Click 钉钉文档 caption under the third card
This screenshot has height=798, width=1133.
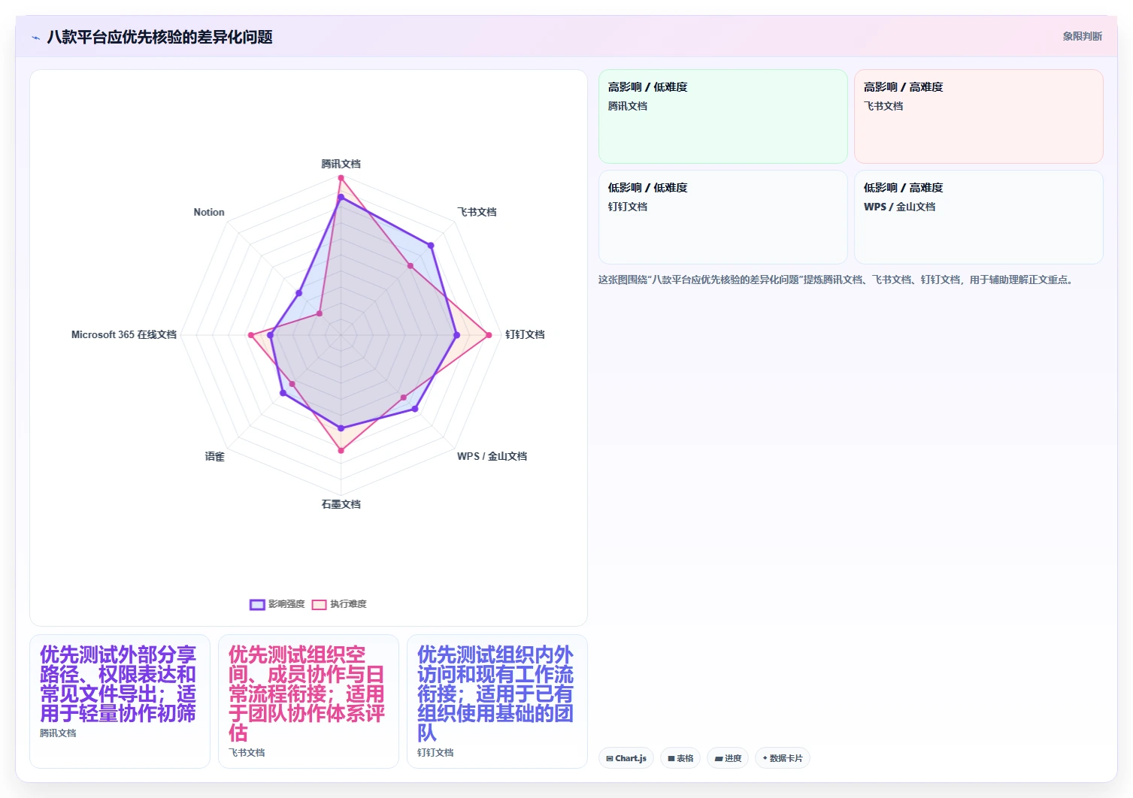[x=435, y=752]
